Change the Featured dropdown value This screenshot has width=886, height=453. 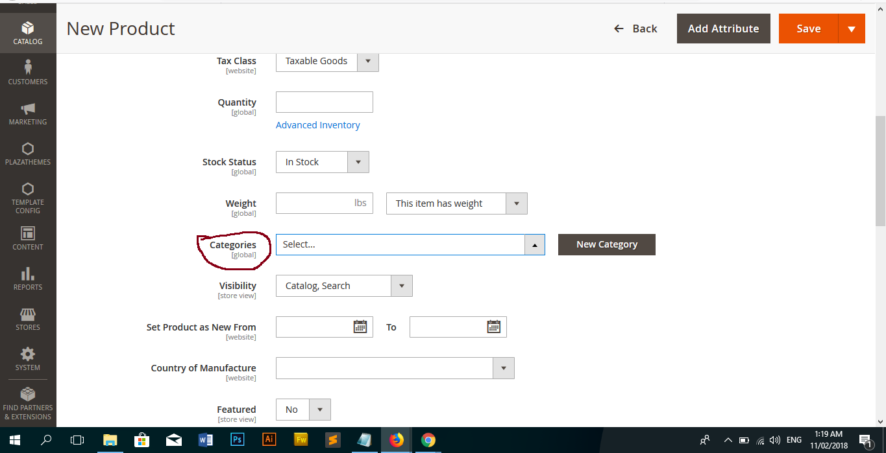click(319, 409)
